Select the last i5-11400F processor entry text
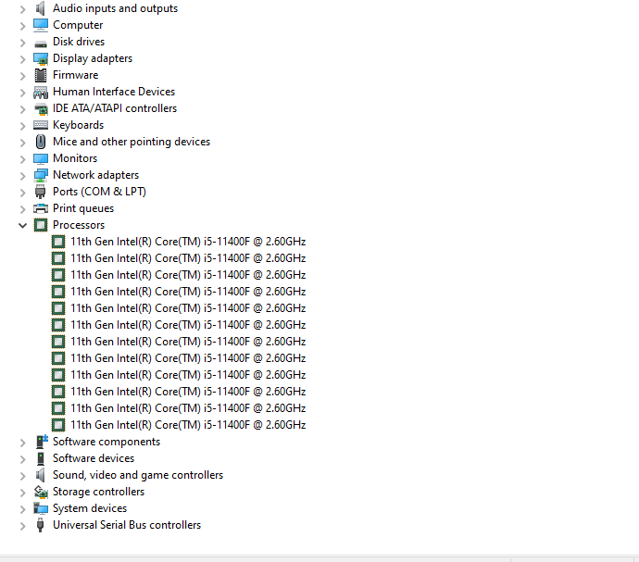The image size is (639, 562). pyautogui.click(x=188, y=425)
